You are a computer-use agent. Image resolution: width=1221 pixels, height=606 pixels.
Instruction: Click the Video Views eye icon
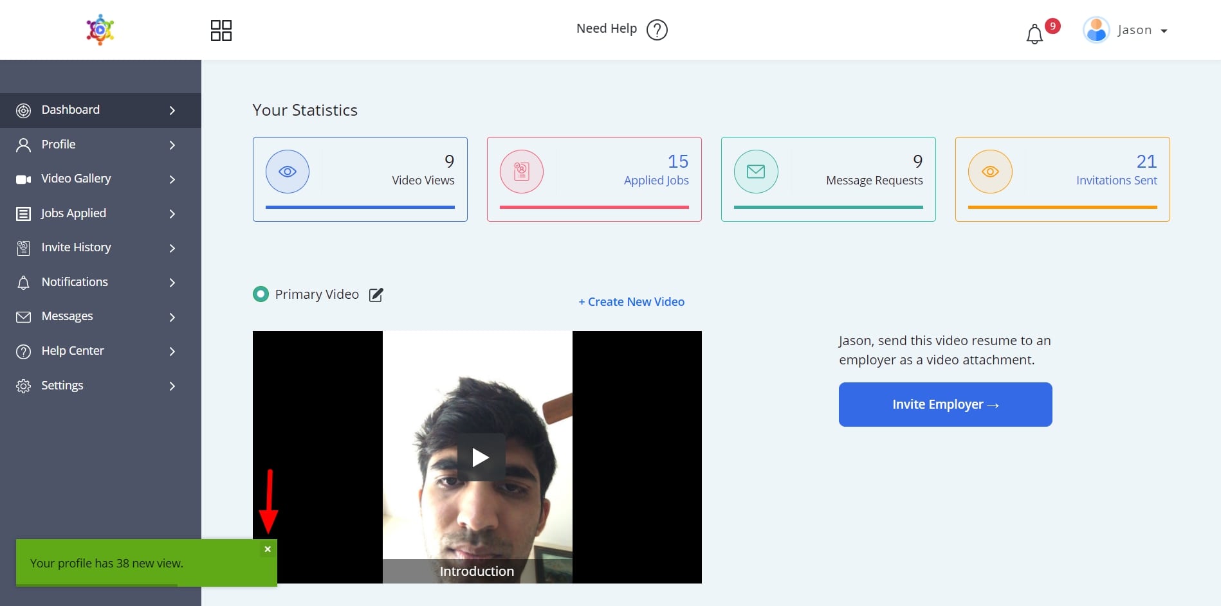[x=288, y=172]
